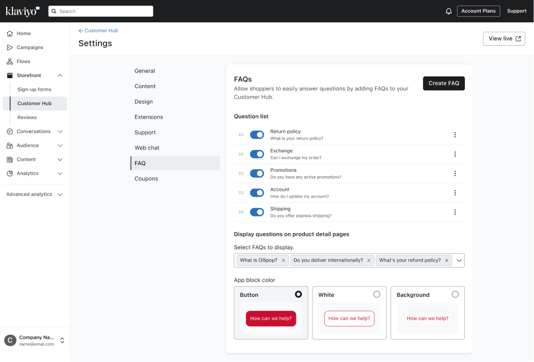Open the notifications bell

(x=449, y=11)
